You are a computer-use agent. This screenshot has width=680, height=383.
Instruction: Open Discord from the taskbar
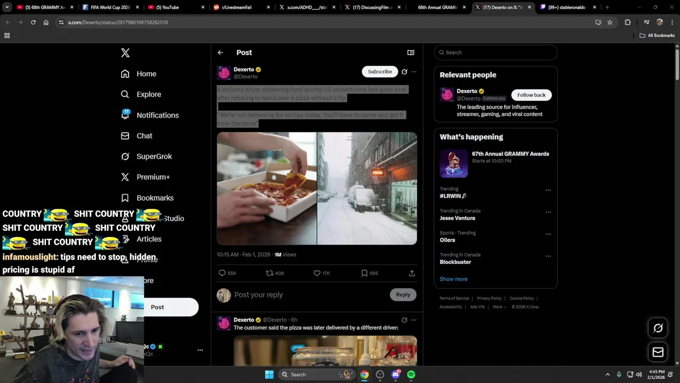(396, 374)
